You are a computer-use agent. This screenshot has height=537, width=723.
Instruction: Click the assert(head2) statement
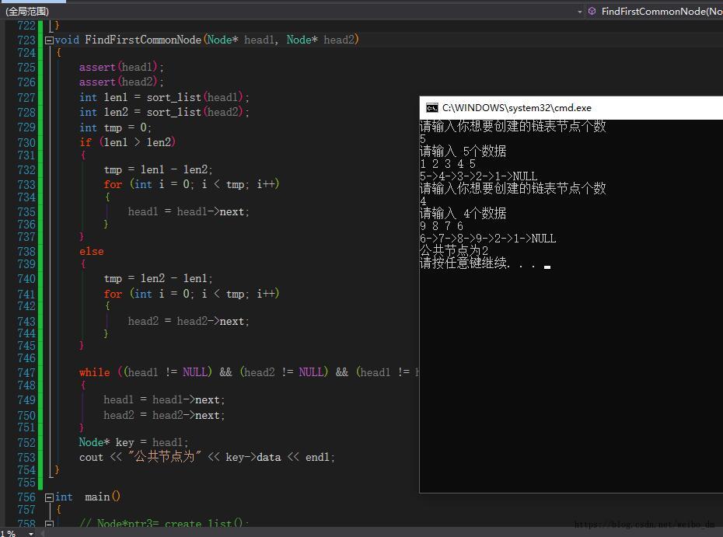coord(121,82)
